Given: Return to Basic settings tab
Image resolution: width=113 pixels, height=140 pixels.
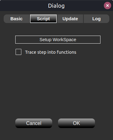Looking at the screenshot, I should click(x=16, y=19).
